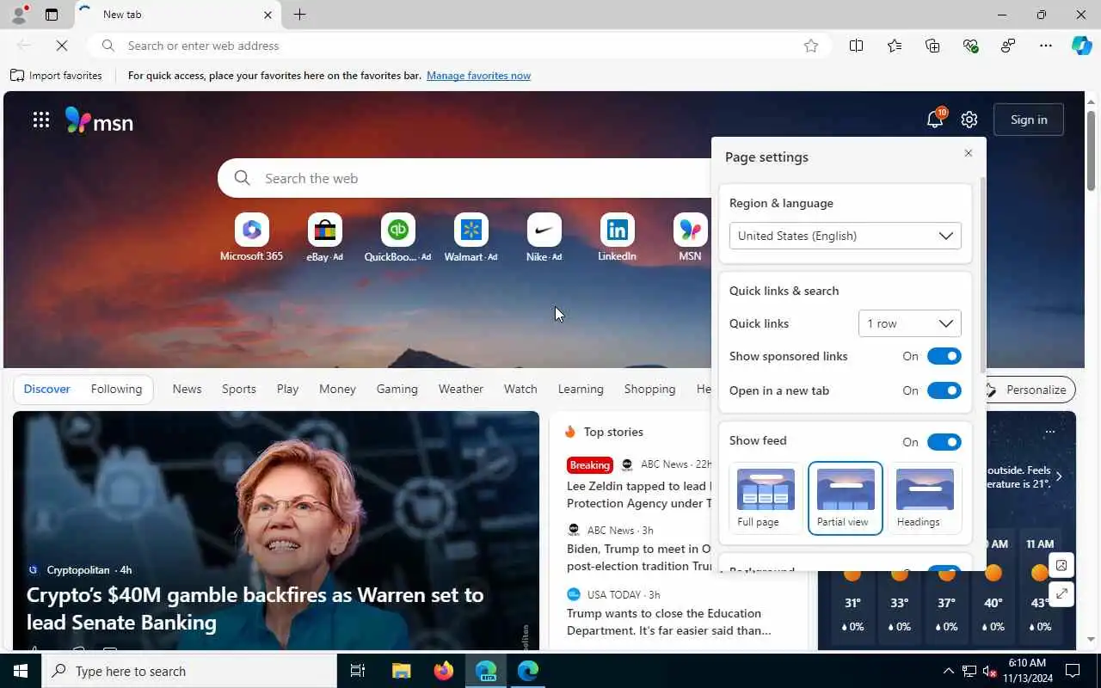
Task: Open a new tab with plus button
Action: (299, 15)
